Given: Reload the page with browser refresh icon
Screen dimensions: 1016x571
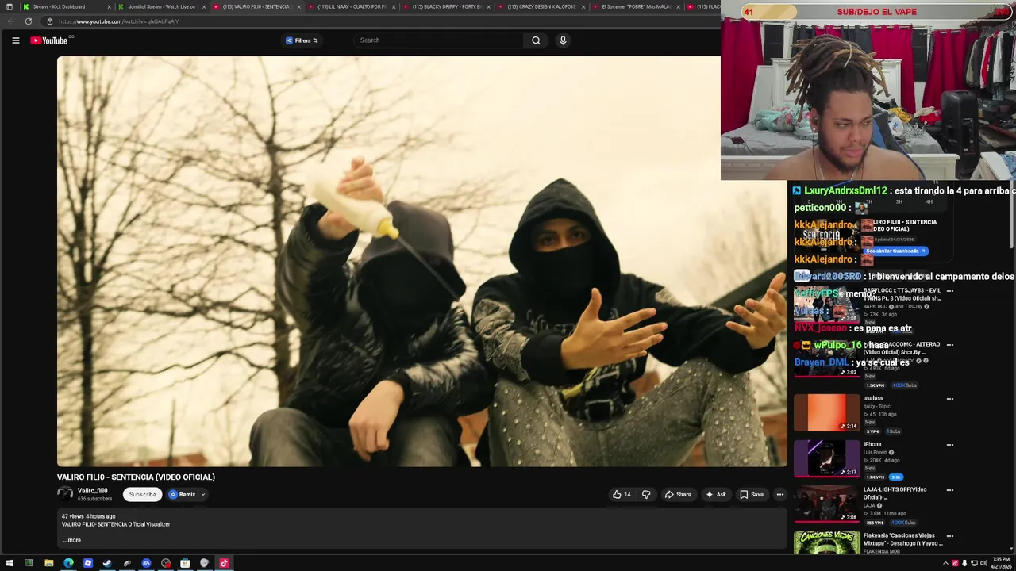Looking at the screenshot, I should 29,21.
